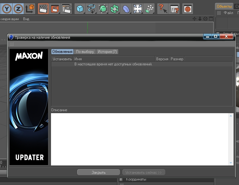Switch to the По выбору tab
This screenshot has height=185, width=239.
click(85, 52)
